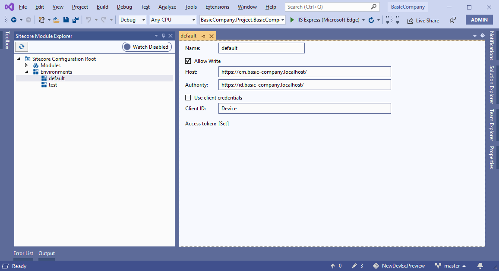Image resolution: width=499 pixels, height=271 pixels.
Task: Switch to the Output tab
Action: [x=47, y=253]
